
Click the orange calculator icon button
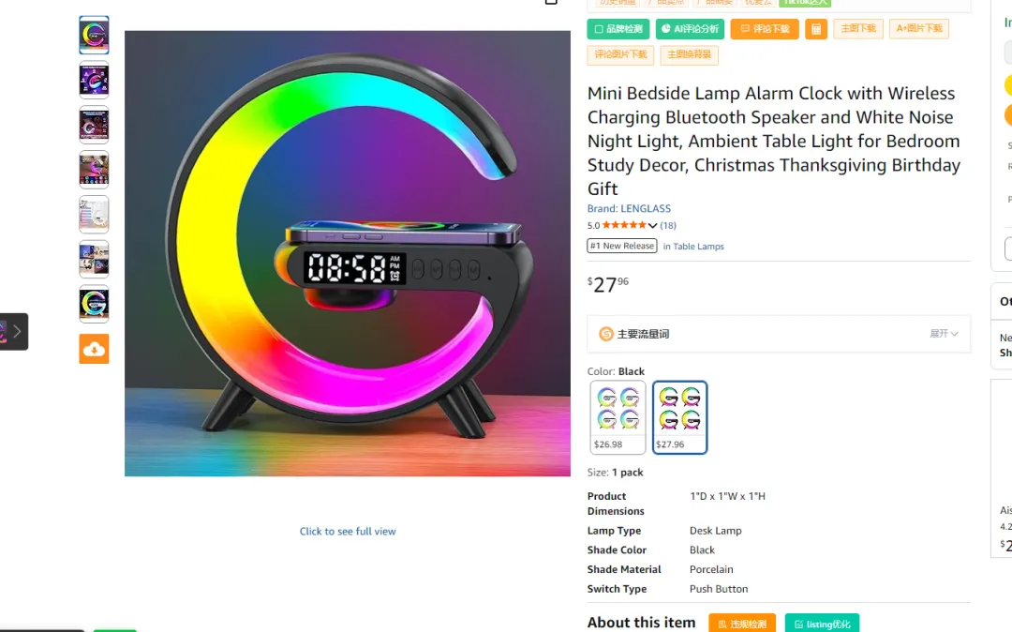pos(816,29)
